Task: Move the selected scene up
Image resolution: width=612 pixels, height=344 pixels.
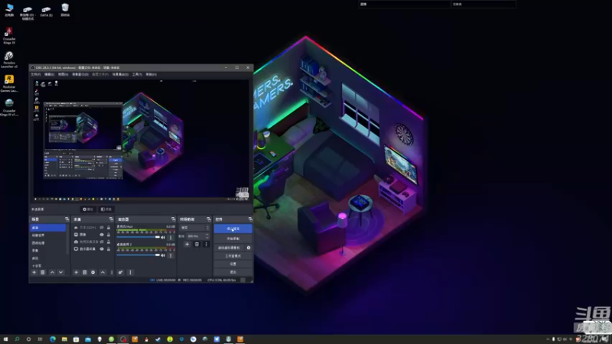Action: (52, 272)
